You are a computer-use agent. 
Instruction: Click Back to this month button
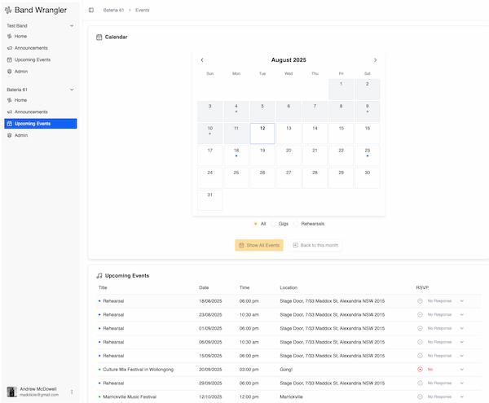pos(314,245)
